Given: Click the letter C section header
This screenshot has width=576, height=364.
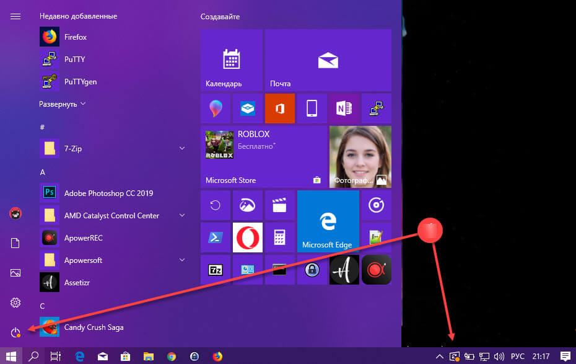Looking at the screenshot, I should pyautogui.click(x=42, y=306).
